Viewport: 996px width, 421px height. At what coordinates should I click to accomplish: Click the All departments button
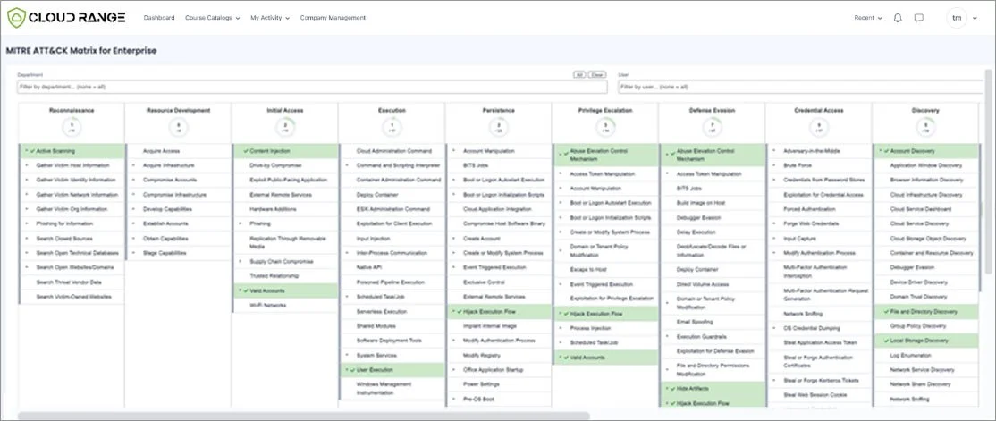pos(579,74)
